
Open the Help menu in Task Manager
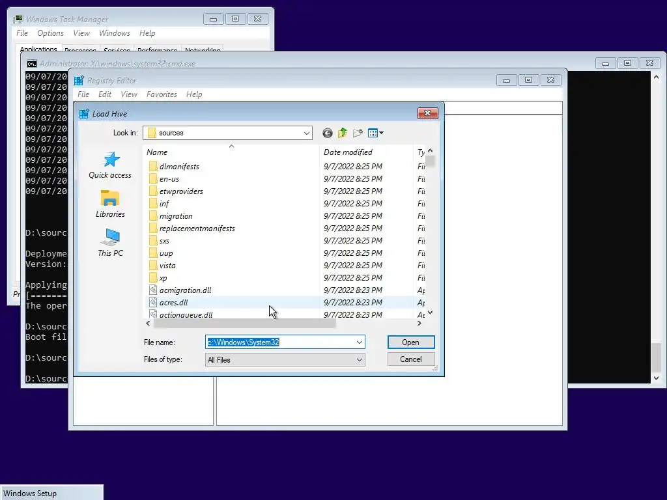pos(147,33)
